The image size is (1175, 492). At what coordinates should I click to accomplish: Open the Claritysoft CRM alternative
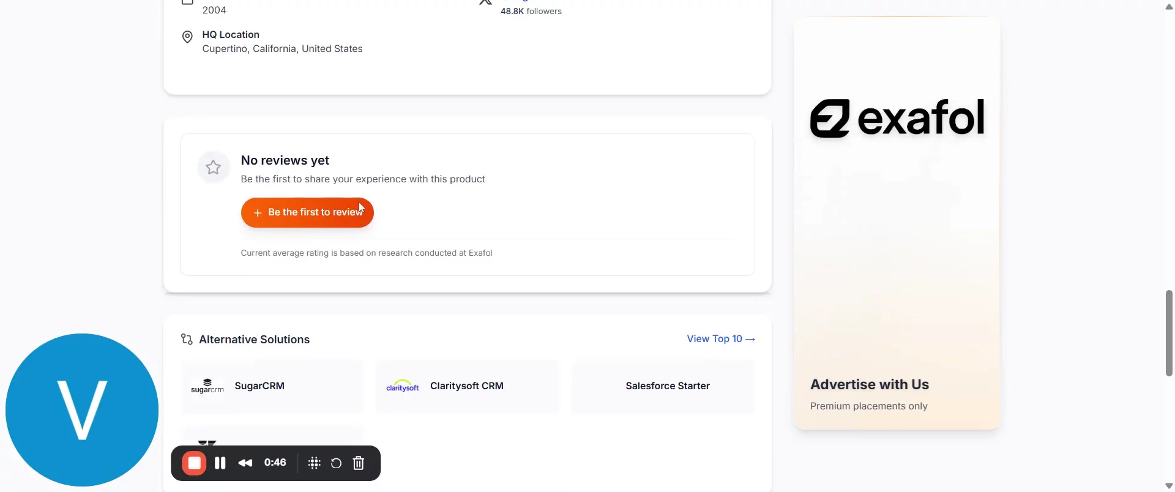466,386
